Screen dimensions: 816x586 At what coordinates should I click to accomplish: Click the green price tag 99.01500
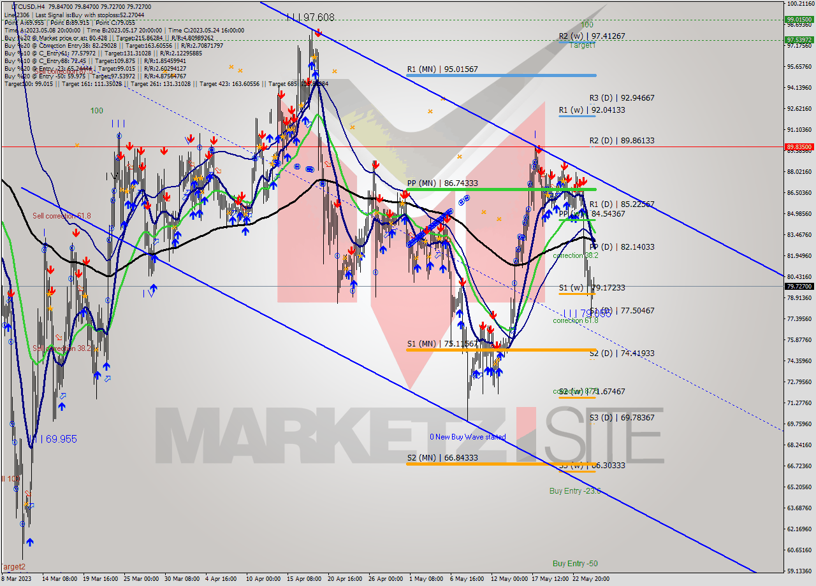(x=799, y=19)
